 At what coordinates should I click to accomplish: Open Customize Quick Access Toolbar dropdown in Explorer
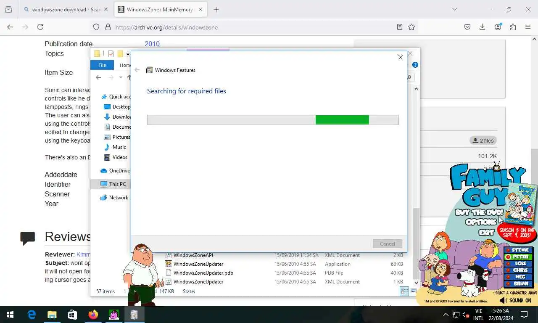pyautogui.click(x=128, y=54)
